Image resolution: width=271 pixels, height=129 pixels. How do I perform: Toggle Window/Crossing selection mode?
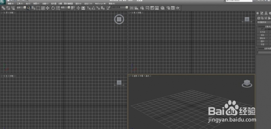(43, 8)
